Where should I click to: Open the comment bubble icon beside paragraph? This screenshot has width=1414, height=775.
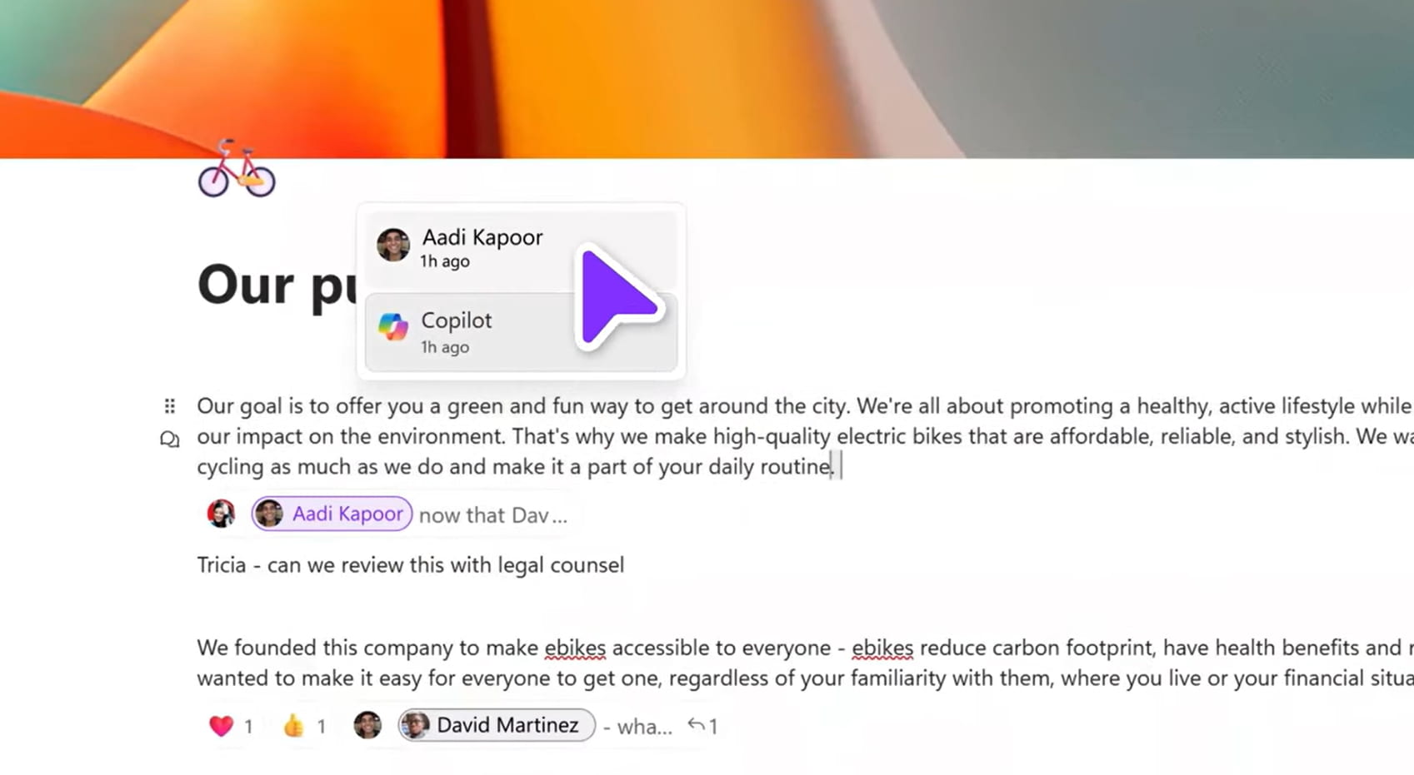[170, 439]
